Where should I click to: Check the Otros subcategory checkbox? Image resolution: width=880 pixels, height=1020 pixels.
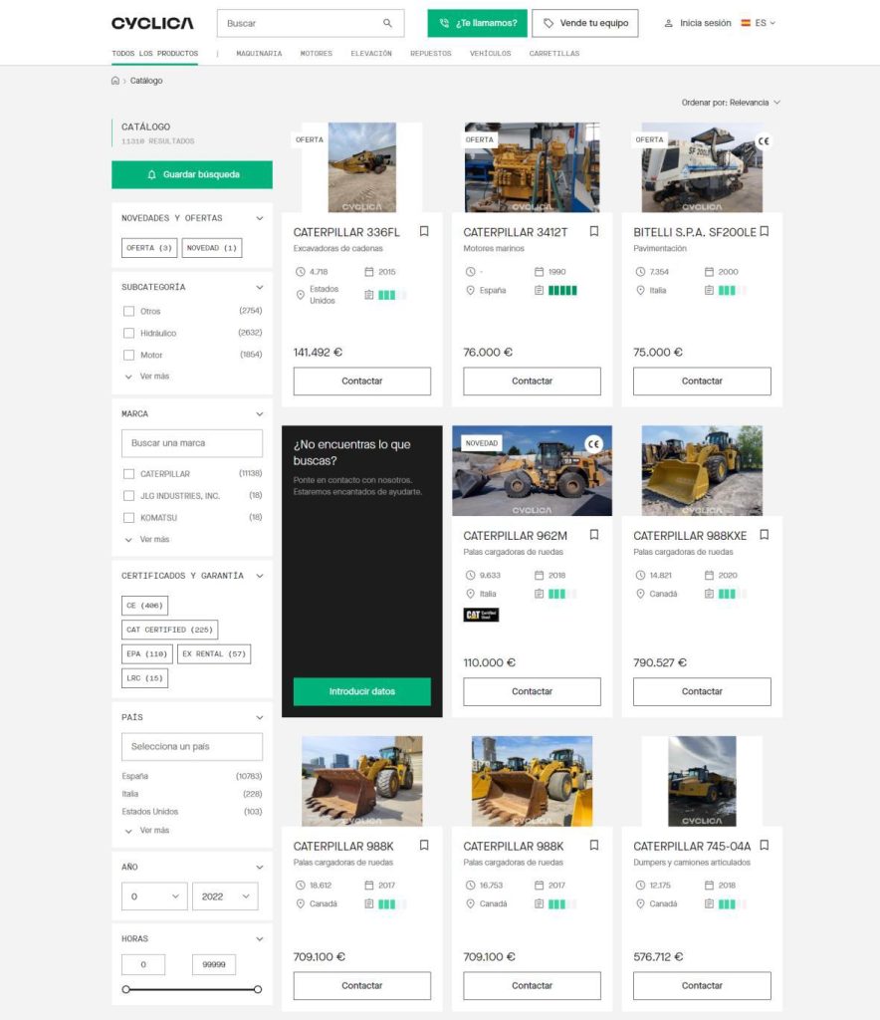click(128, 311)
